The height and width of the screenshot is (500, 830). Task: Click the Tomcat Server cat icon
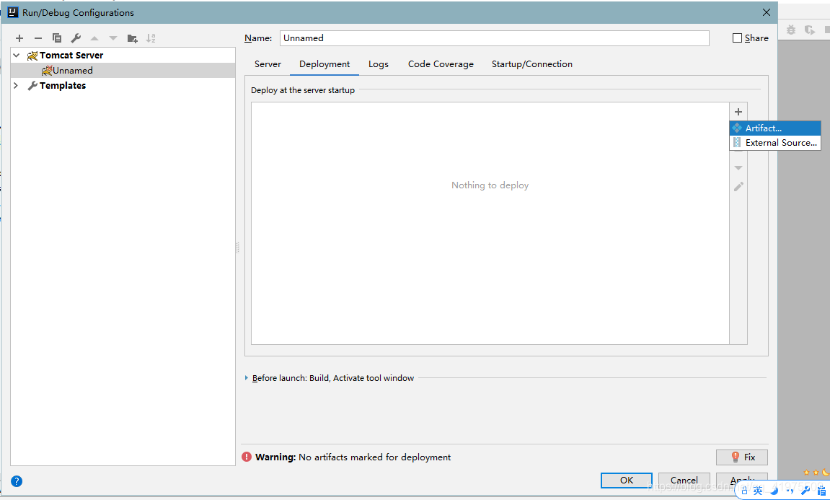[32, 56]
